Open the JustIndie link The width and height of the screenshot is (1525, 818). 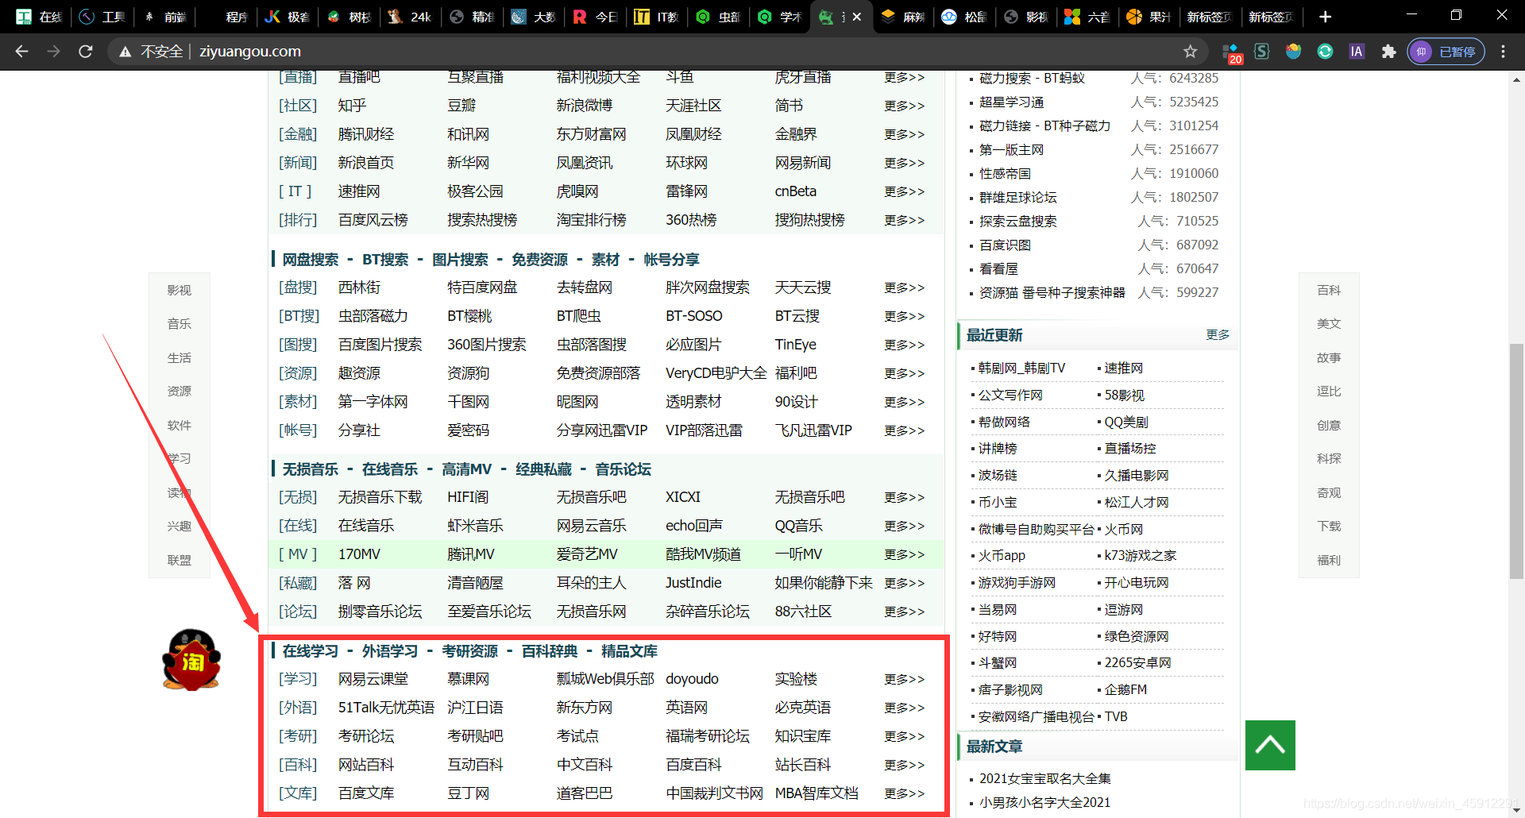click(693, 583)
